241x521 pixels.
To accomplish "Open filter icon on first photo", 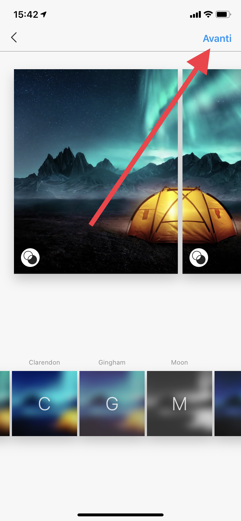I will coord(30,258).
